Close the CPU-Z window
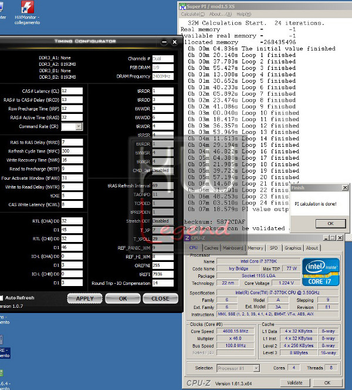Screen dimensions: 352x390 (340, 238)
